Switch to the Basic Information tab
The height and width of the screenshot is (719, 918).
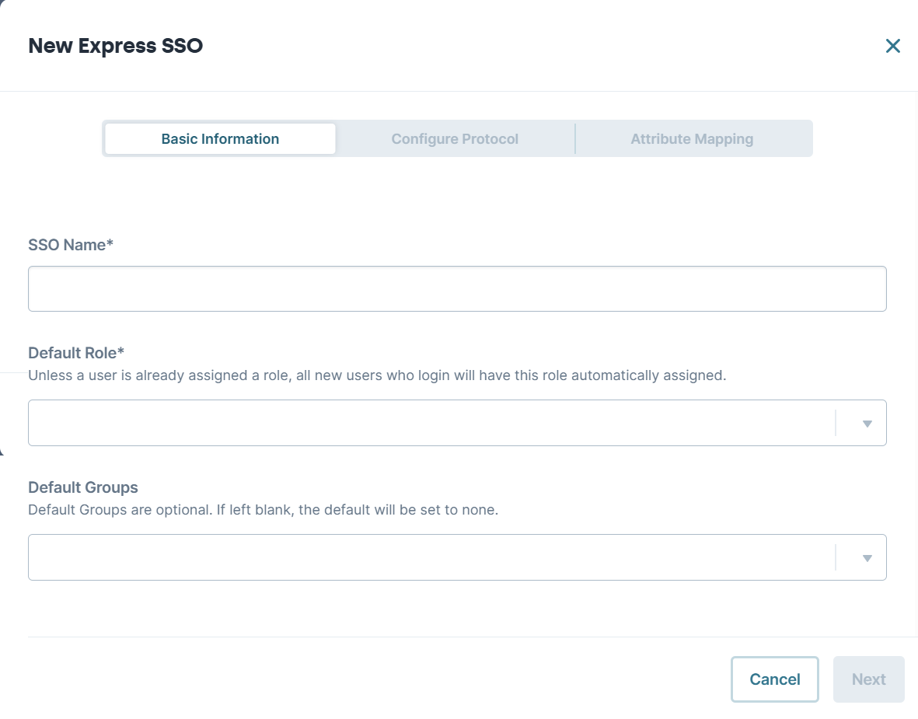pyautogui.click(x=220, y=139)
